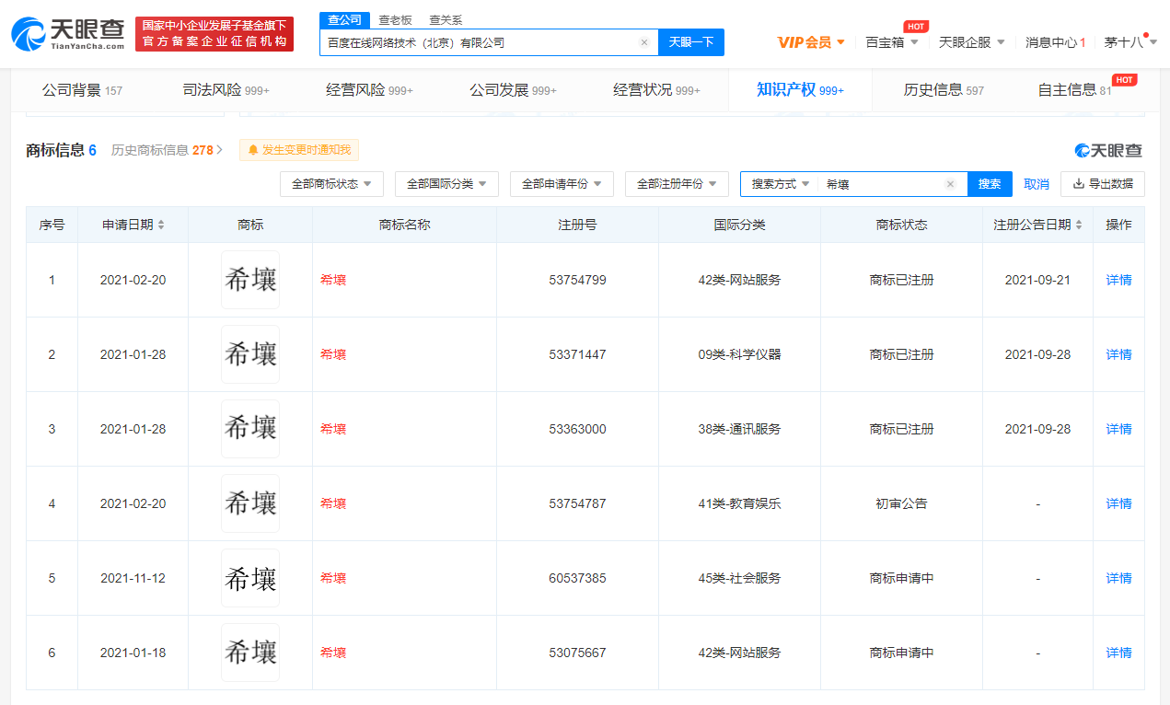Screen dimensions: 1170x705
Task: Click 45类-社会服务 classification cell
Action: point(739,578)
